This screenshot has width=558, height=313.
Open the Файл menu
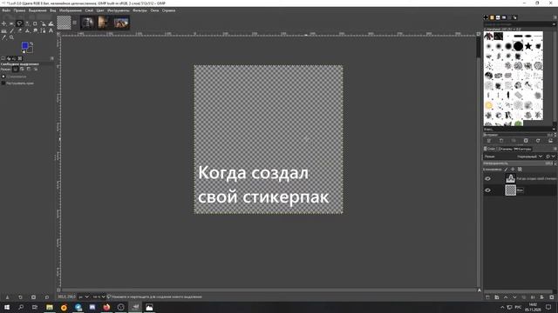(6, 10)
